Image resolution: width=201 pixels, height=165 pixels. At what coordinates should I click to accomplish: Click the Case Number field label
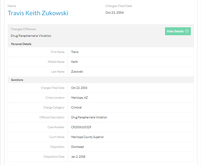[x=56, y=127]
